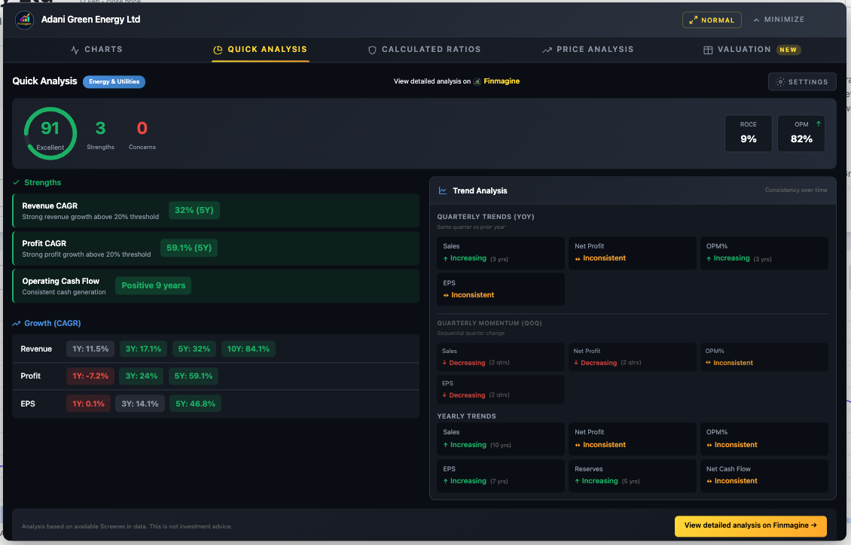Viewport: 851px width, 545px height.
Task: Click the checkmark icon beside Strengths heading
Action: [17, 182]
